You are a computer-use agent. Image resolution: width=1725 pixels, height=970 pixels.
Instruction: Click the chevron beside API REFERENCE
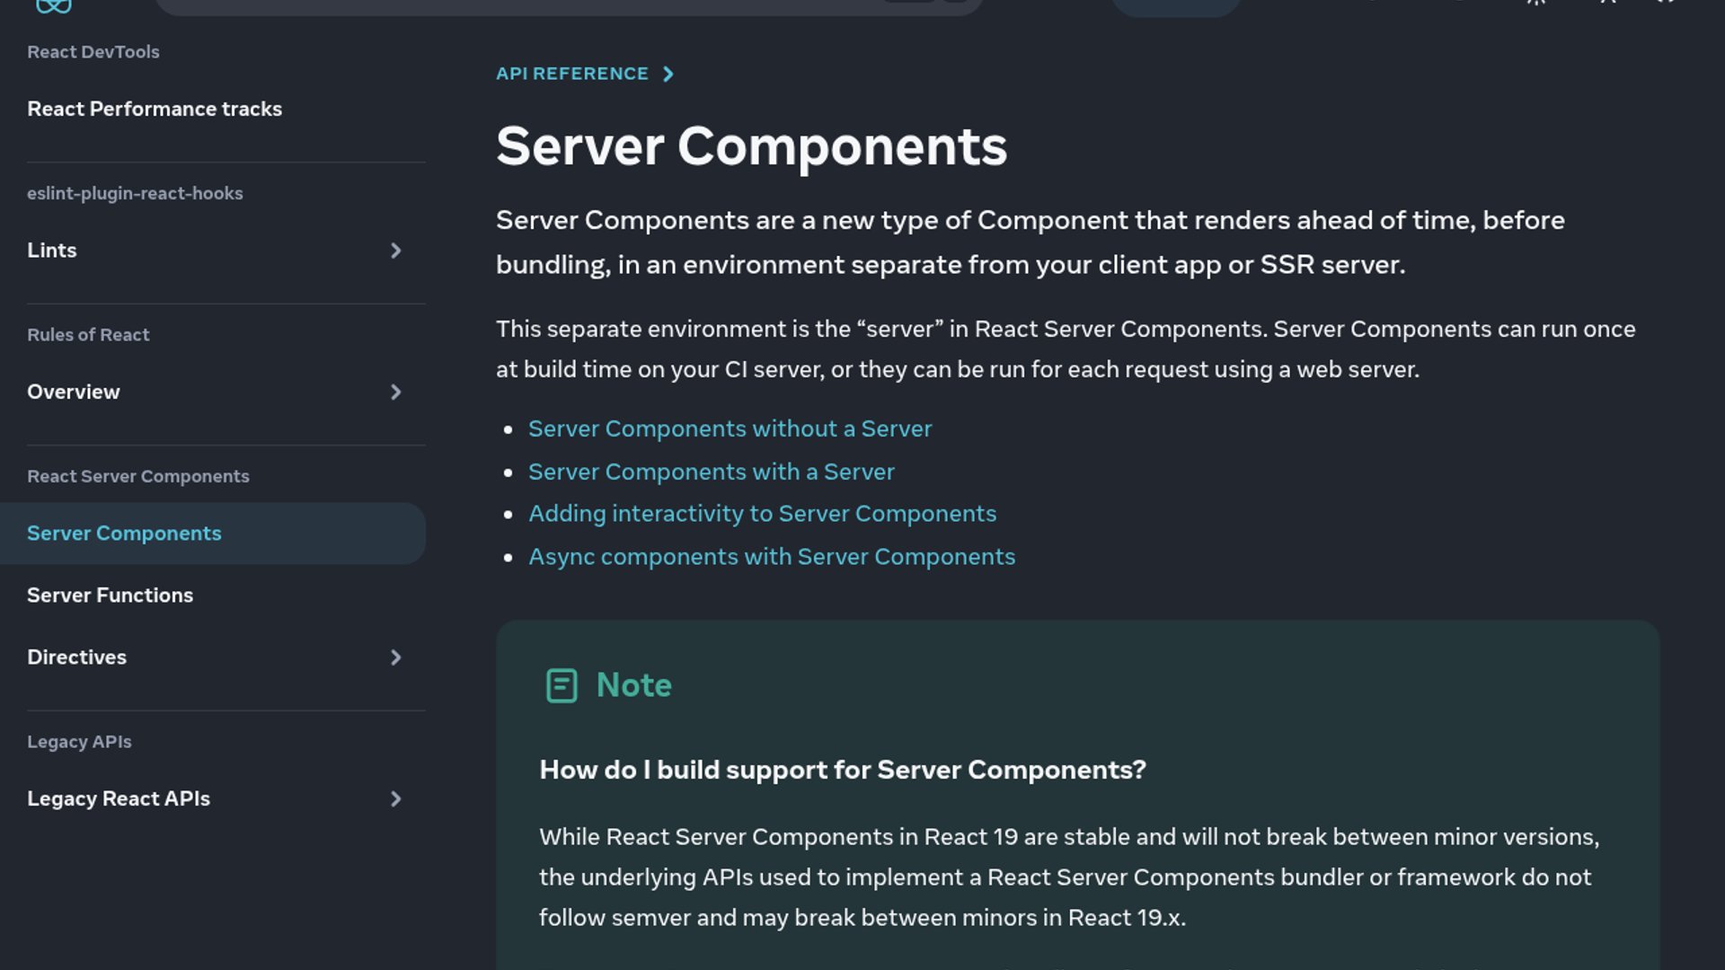668,74
